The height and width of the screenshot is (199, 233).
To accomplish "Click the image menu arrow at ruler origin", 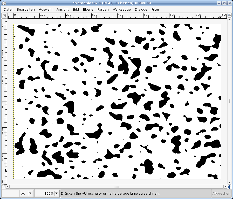I will [4, 16].
